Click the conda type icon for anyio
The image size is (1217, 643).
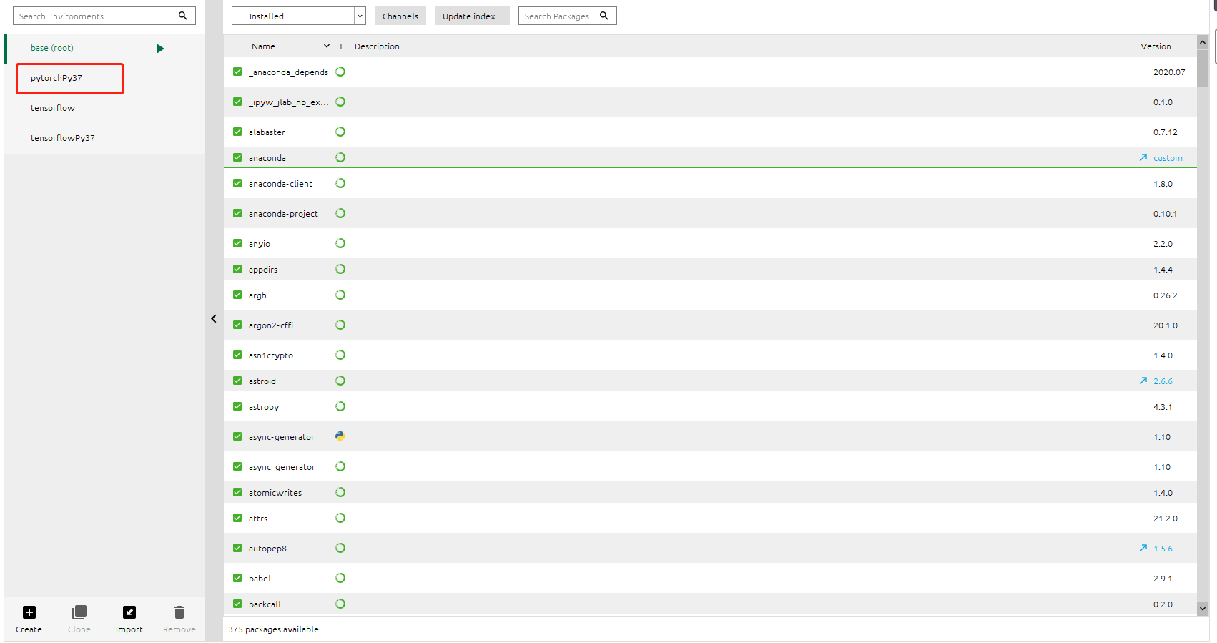340,243
